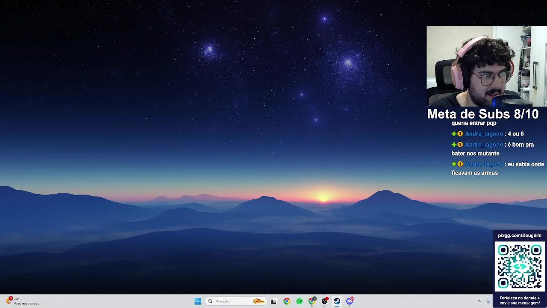Click the "Fortaleça no donate" banner text
This screenshot has width=547, height=308.
click(520, 300)
